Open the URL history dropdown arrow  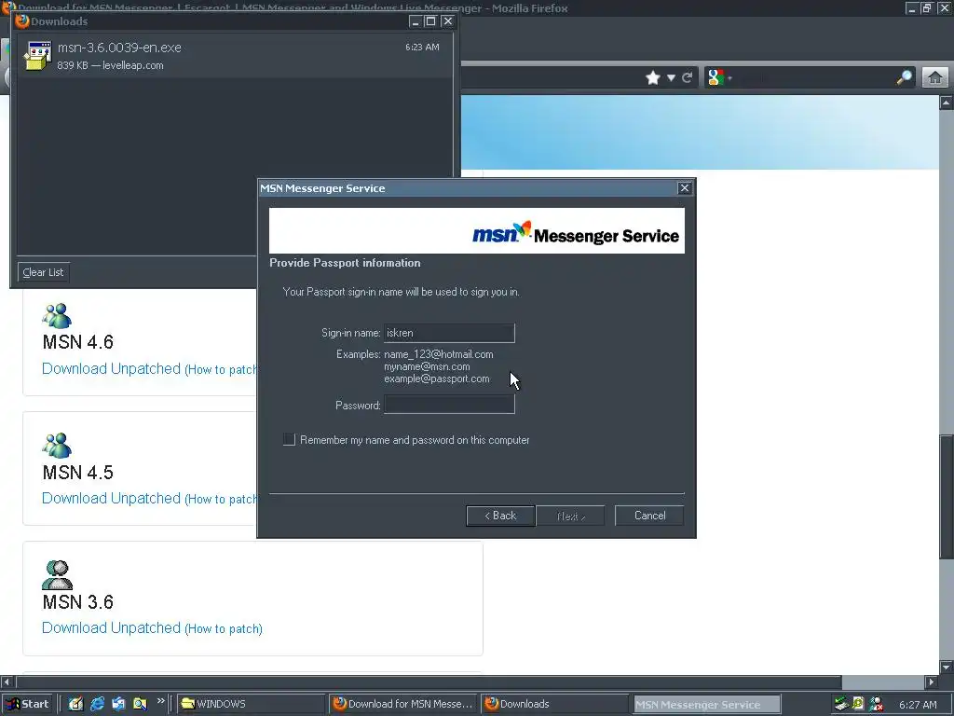point(671,77)
